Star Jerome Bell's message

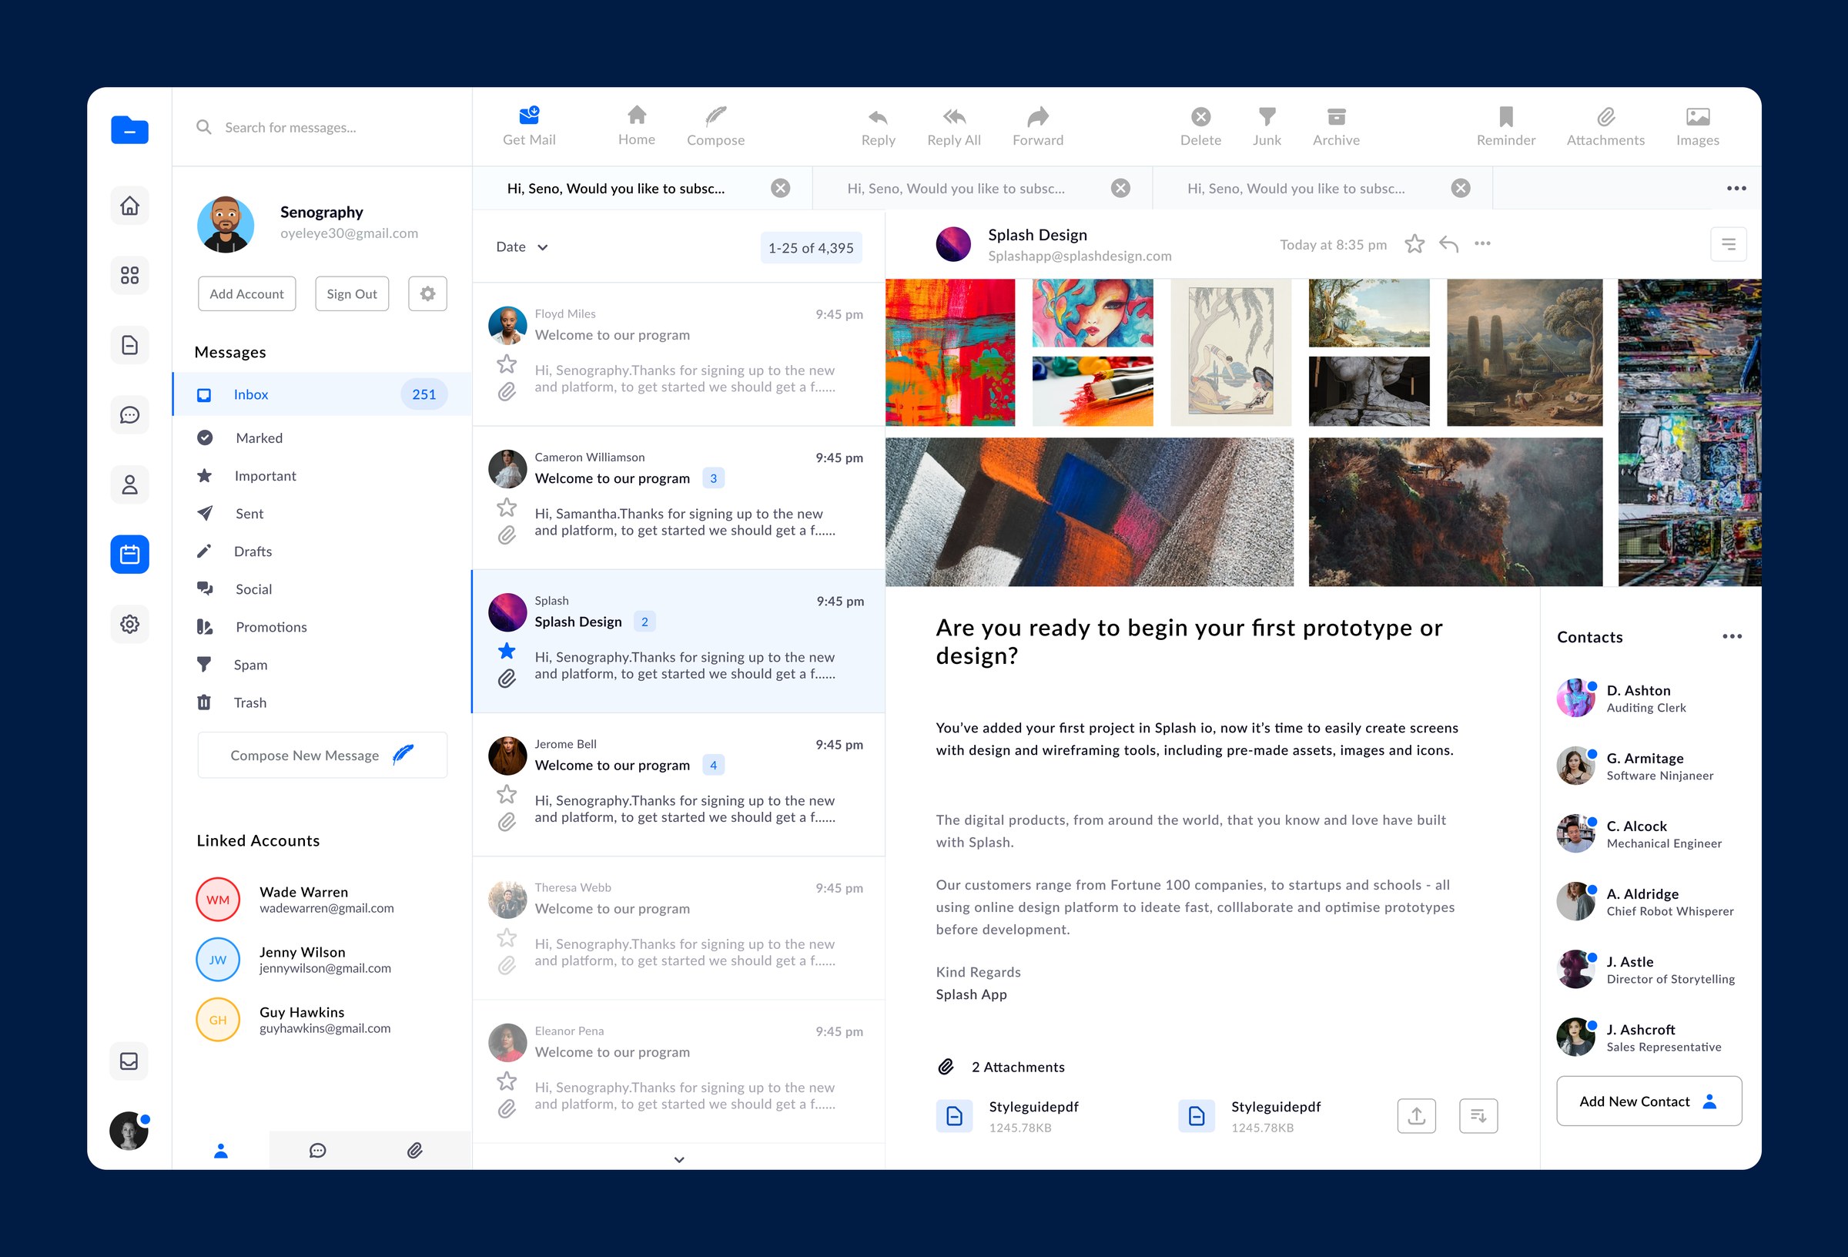pos(507,795)
